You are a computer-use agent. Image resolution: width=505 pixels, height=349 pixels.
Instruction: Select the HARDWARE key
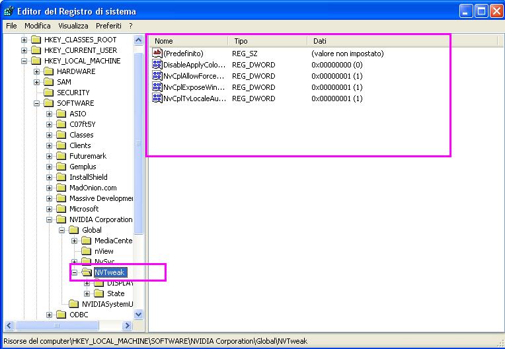[x=76, y=71]
